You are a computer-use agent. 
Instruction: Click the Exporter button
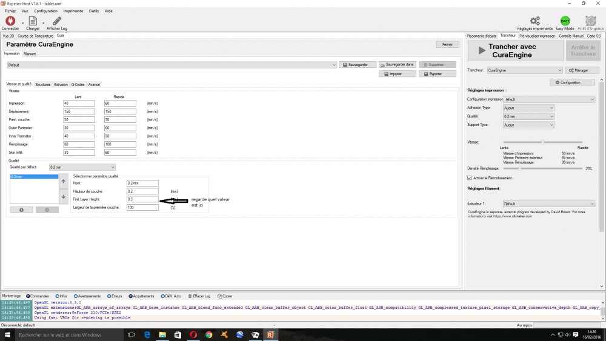coord(437,74)
